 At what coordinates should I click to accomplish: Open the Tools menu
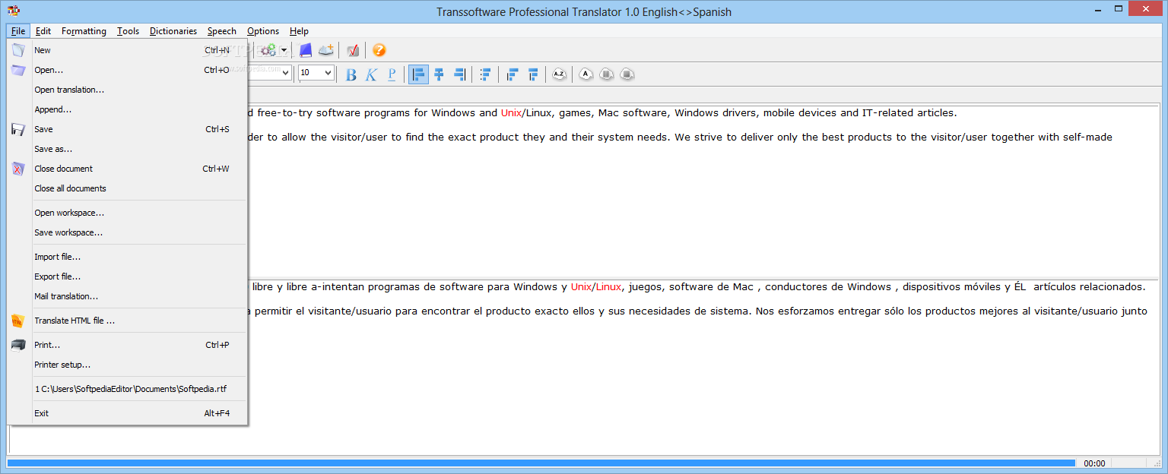click(x=128, y=31)
